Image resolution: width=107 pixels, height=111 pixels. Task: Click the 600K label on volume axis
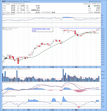pyautogui.click(x=103, y=72)
